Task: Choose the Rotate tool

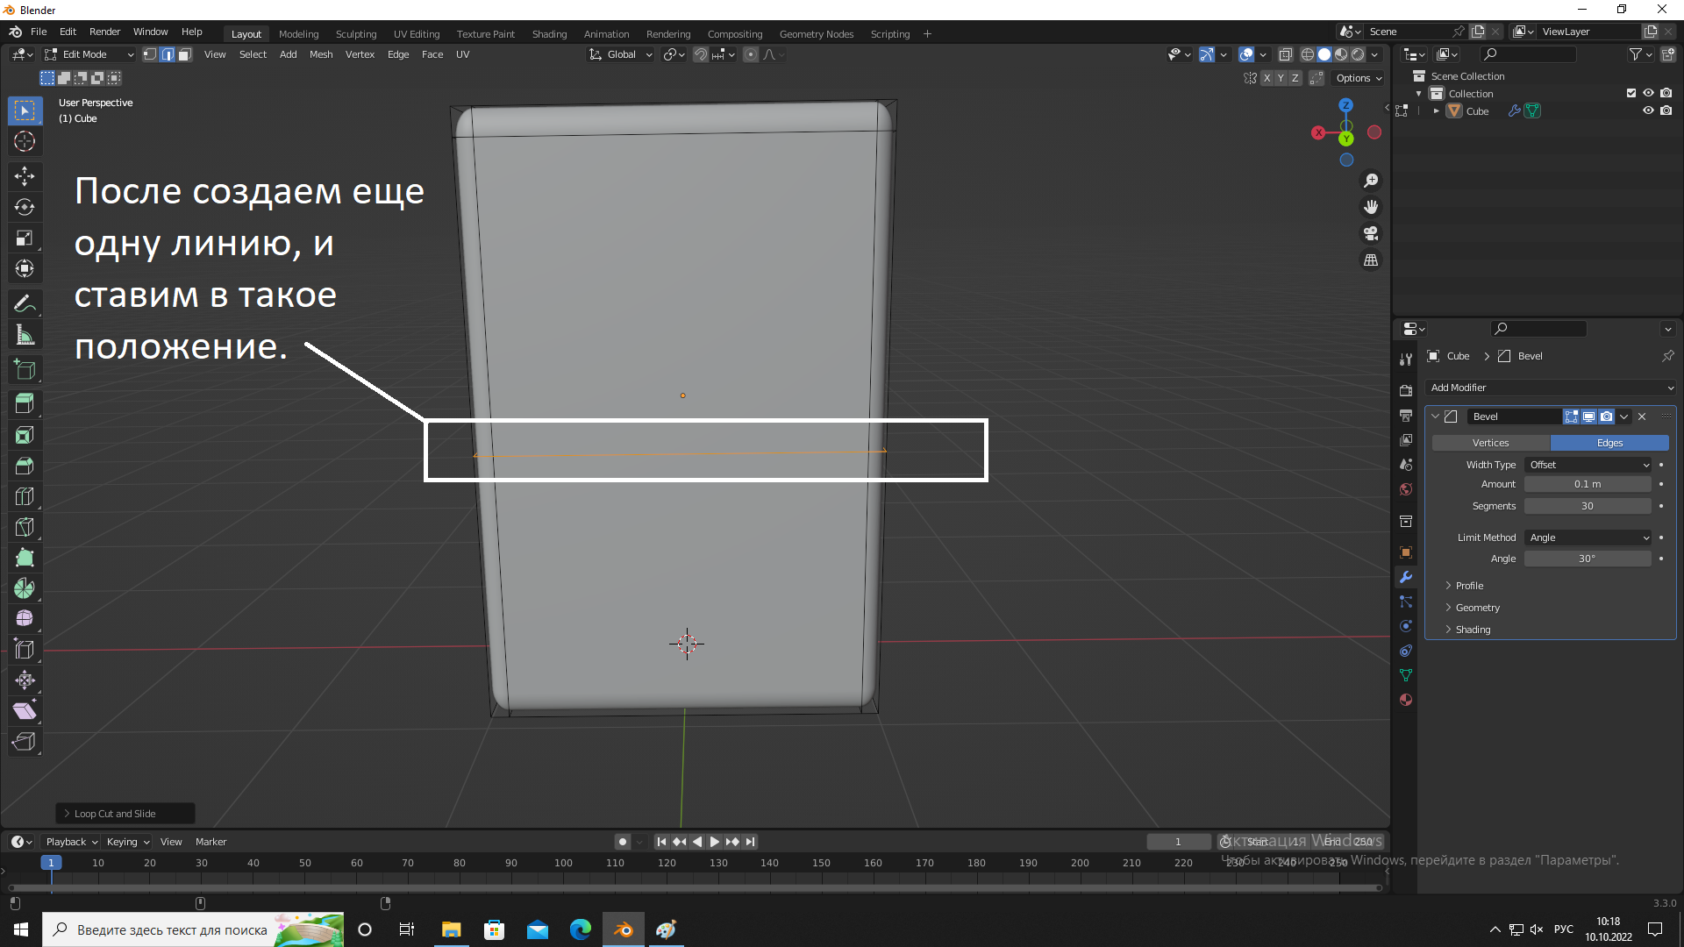Action: pyautogui.click(x=25, y=207)
